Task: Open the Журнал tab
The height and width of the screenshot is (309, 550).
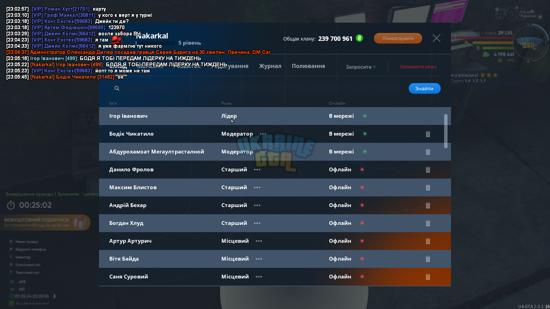Action: pyautogui.click(x=270, y=66)
